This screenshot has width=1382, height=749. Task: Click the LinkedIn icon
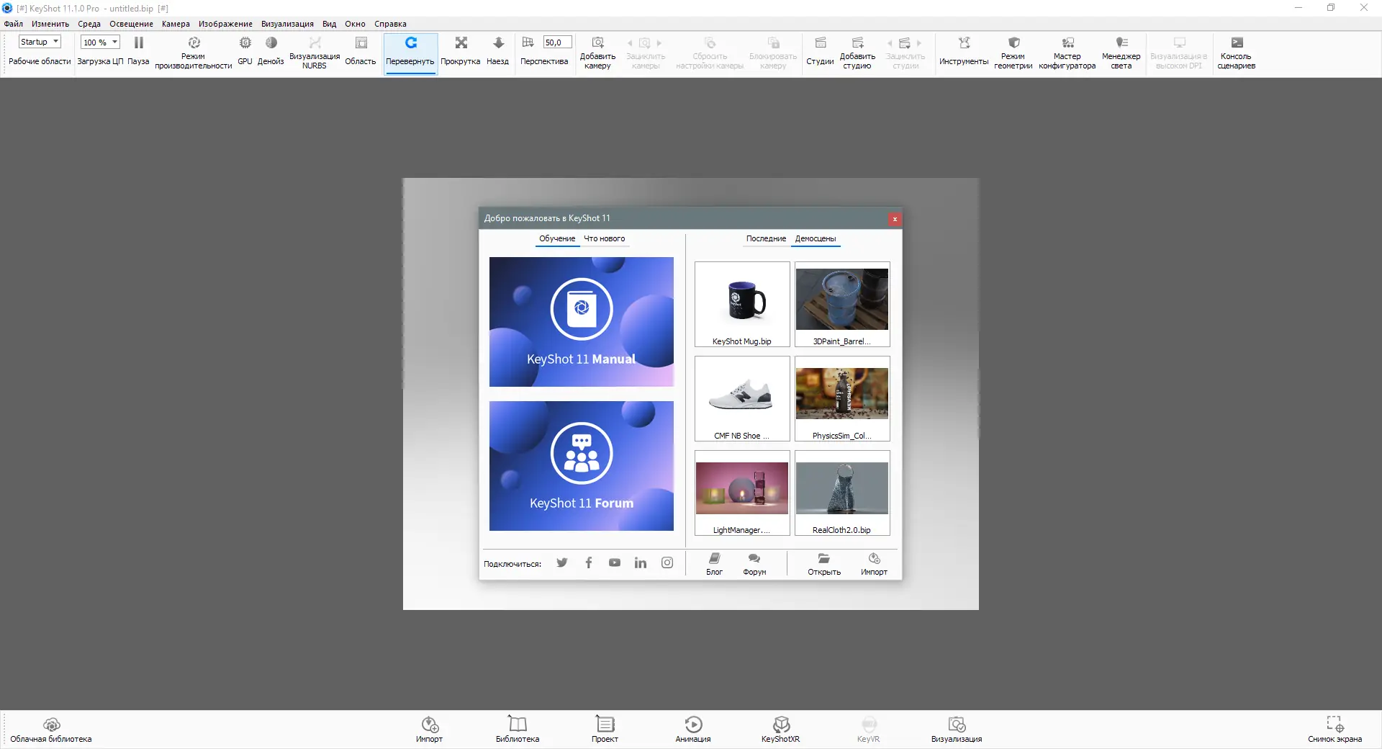coord(641,562)
